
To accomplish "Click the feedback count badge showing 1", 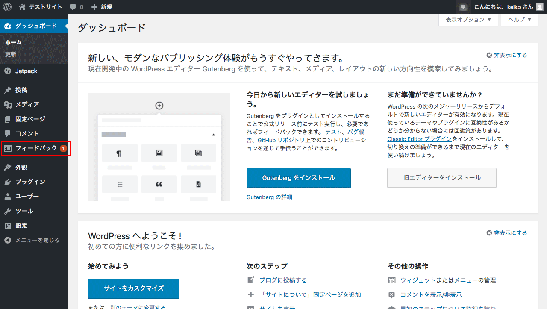I will point(63,148).
